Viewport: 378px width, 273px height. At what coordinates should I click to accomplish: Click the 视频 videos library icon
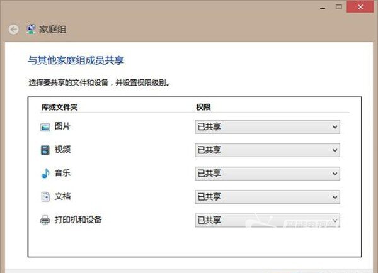(45, 150)
